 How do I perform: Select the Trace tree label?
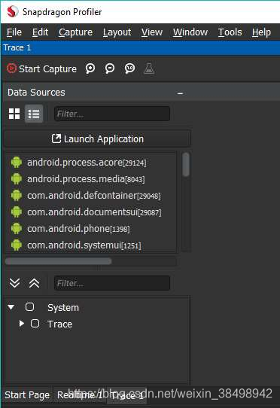coord(59,324)
